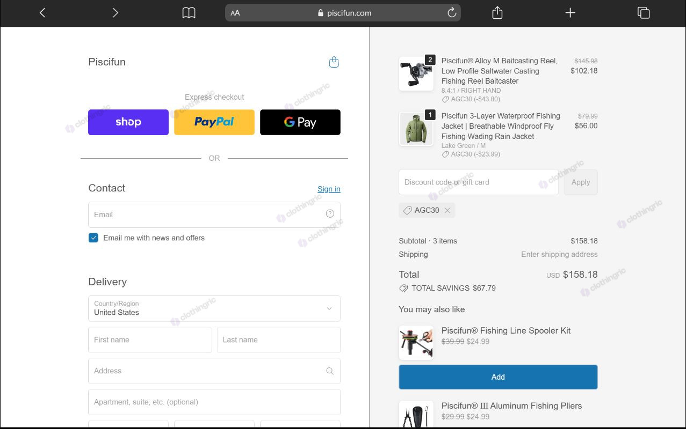Click the Piscifun store name

[107, 62]
